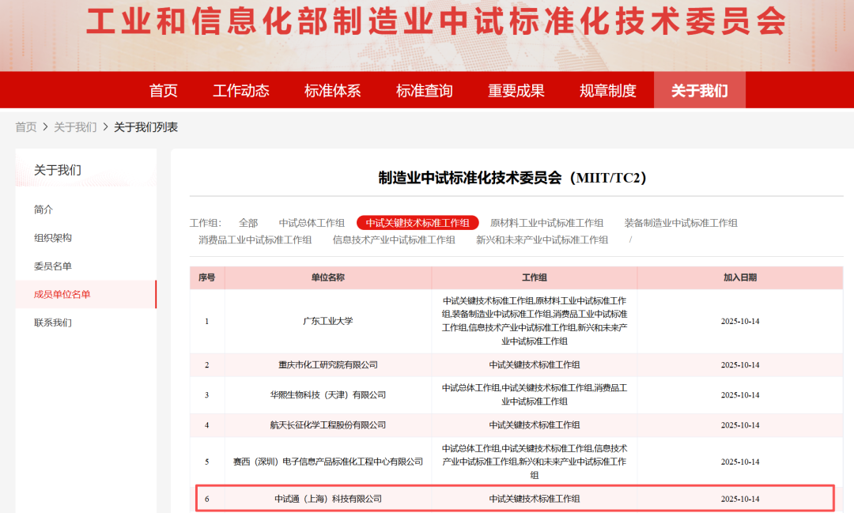The height and width of the screenshot is (513, 854).
Task: Open the 重要成果 navigation item
Action: pyautogui.click(x=516, y=90)
